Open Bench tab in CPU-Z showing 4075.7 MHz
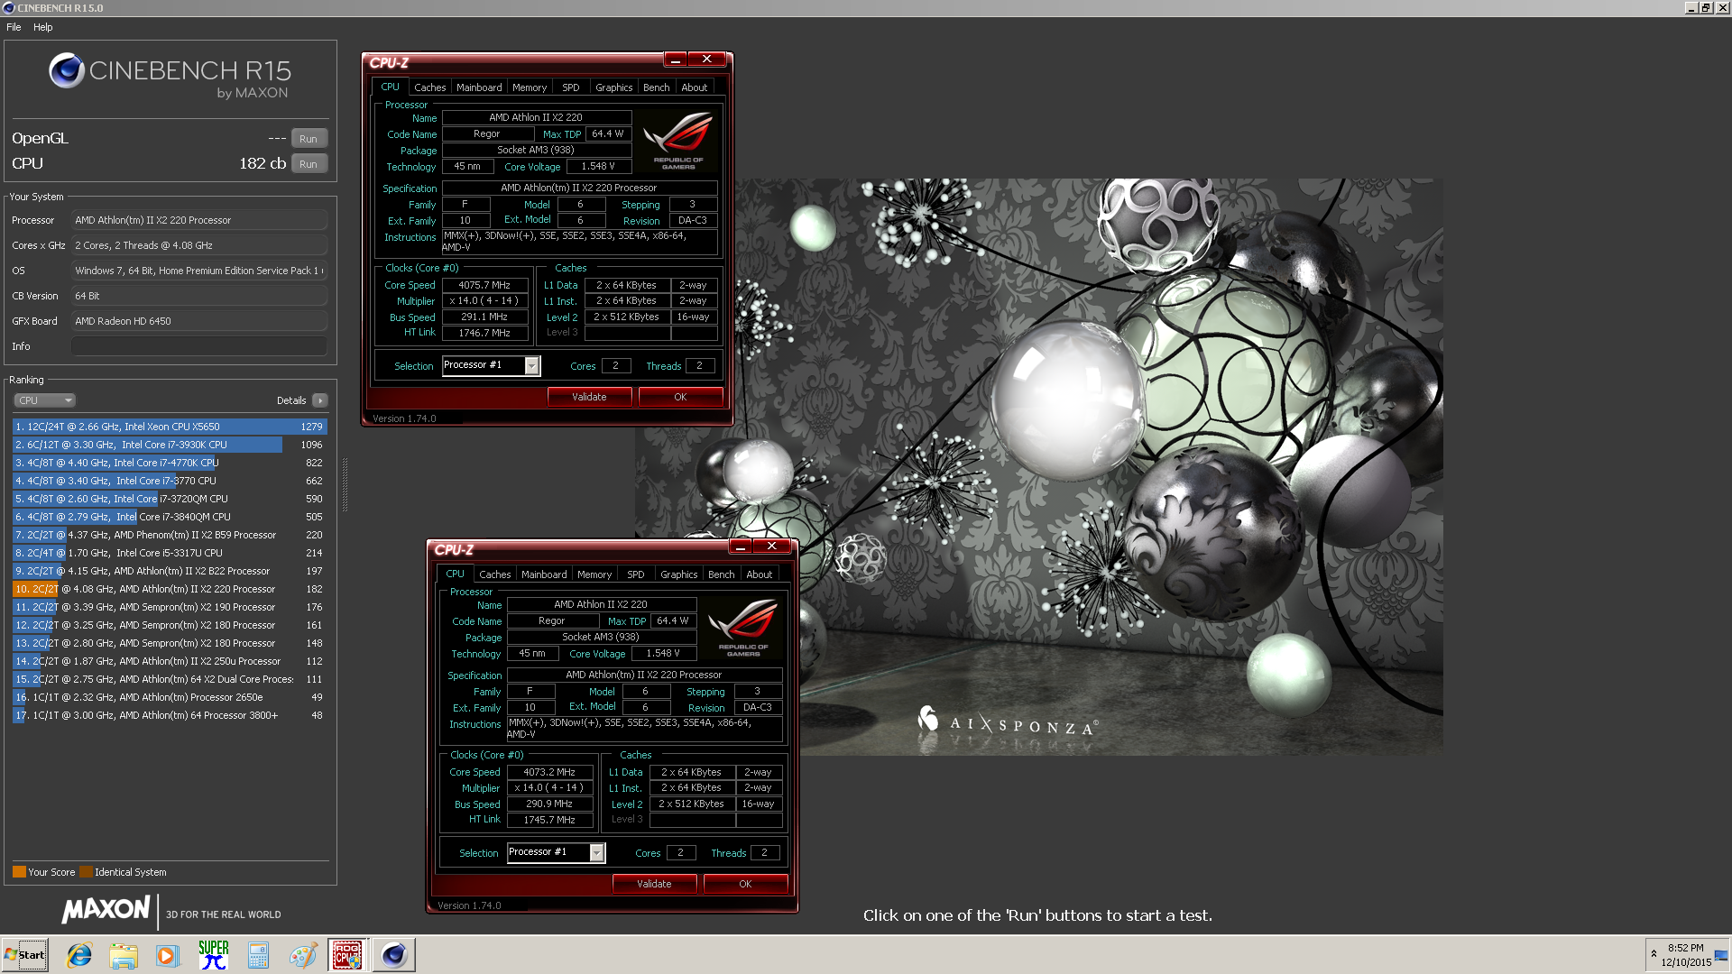Viewport: 1732px width, 974px height. [657, 87]
